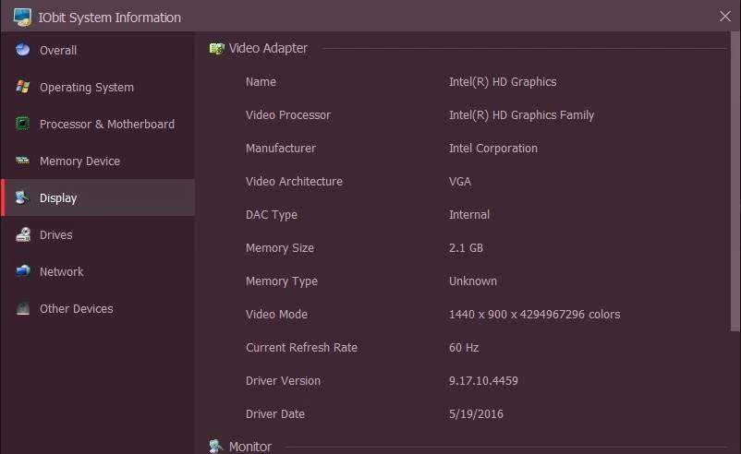The image size is (741, 454).
Task: Switch to Operating System section
Action: (x=97, y=88)
